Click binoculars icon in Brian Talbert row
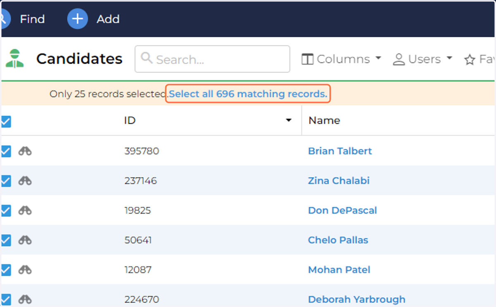Viewport: 496px width, 307px height. [25, 151]
